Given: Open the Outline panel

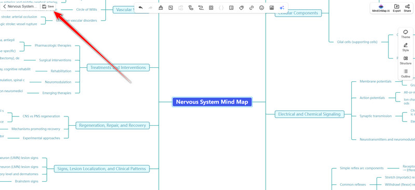Looking at the screenshot, I should click(x=406, y=74).
